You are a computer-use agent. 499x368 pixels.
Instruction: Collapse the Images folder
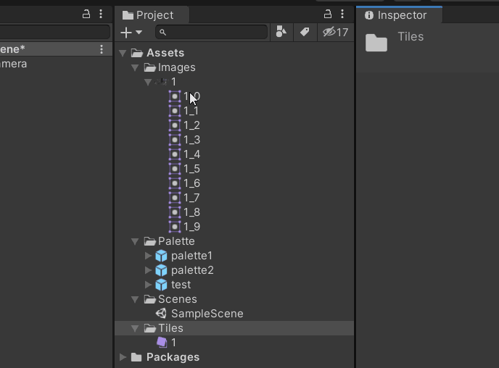coord(136,67)
